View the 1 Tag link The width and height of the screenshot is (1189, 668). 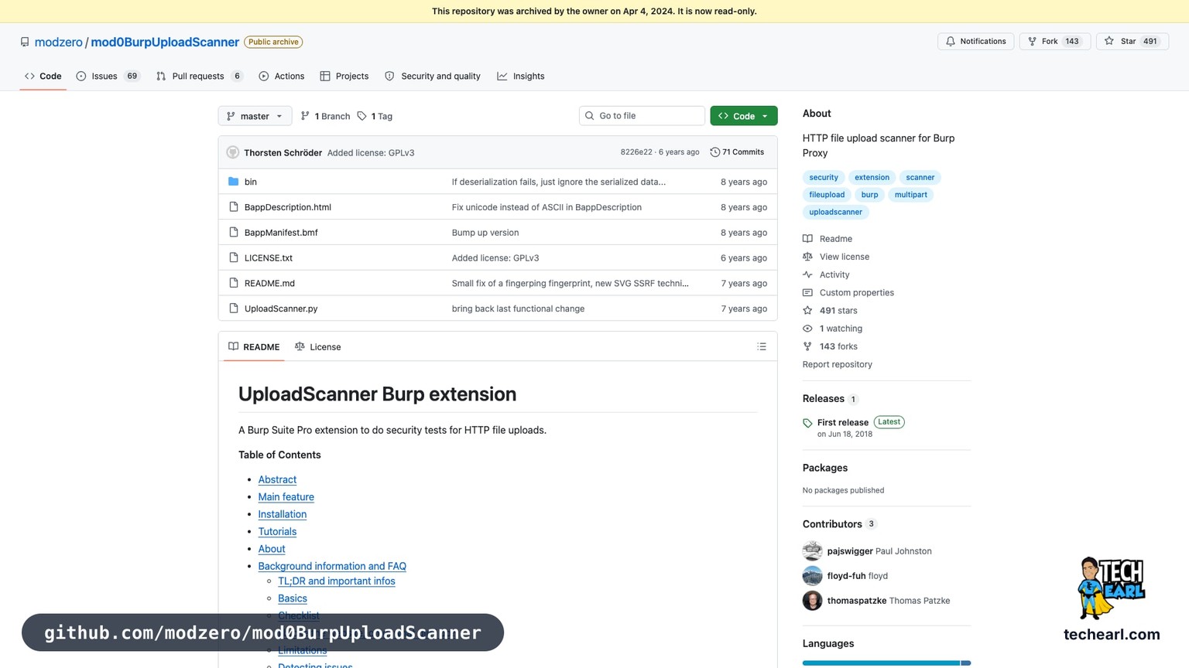375,116
